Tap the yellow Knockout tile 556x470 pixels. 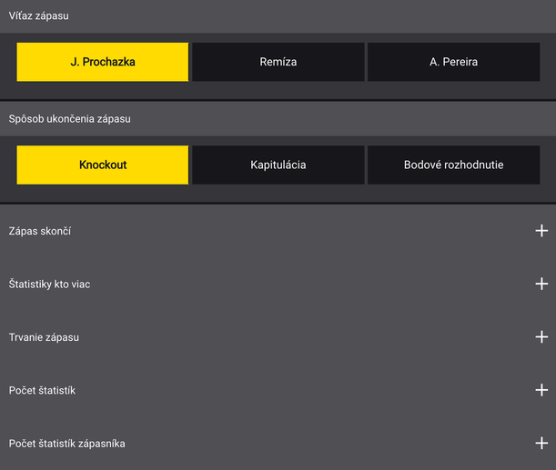103,165
